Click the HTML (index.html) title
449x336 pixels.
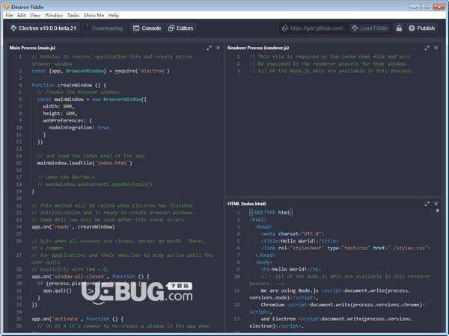click(246, 204)
